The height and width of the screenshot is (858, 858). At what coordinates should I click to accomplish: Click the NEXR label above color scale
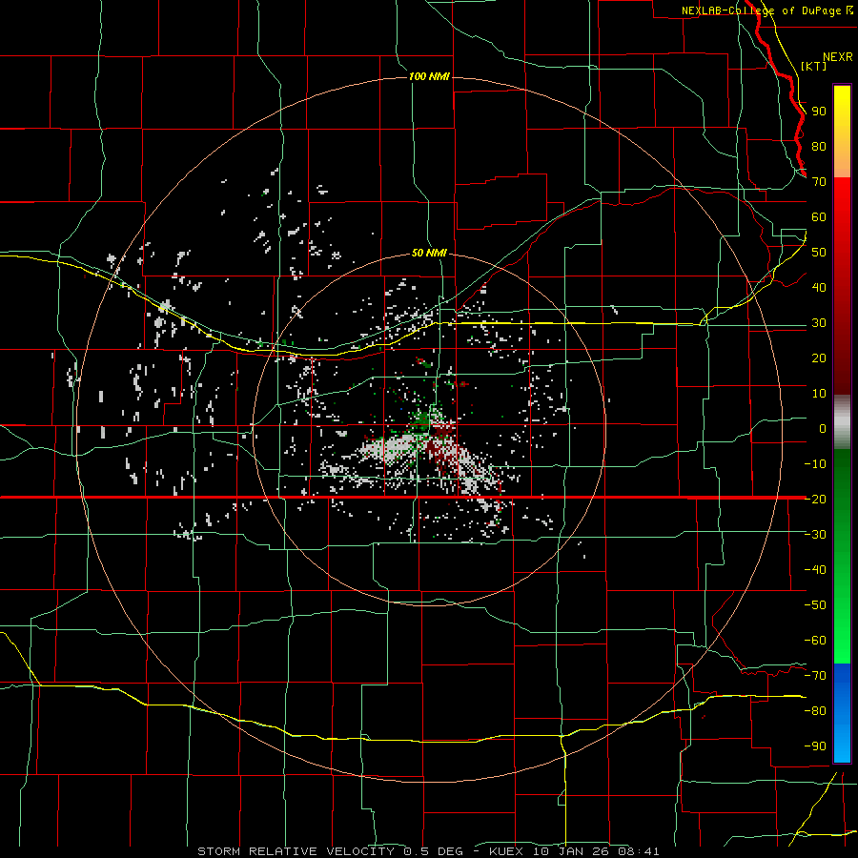click(x=837, y=57)
